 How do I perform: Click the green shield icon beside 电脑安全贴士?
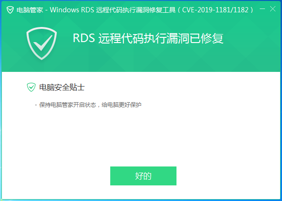31,87
